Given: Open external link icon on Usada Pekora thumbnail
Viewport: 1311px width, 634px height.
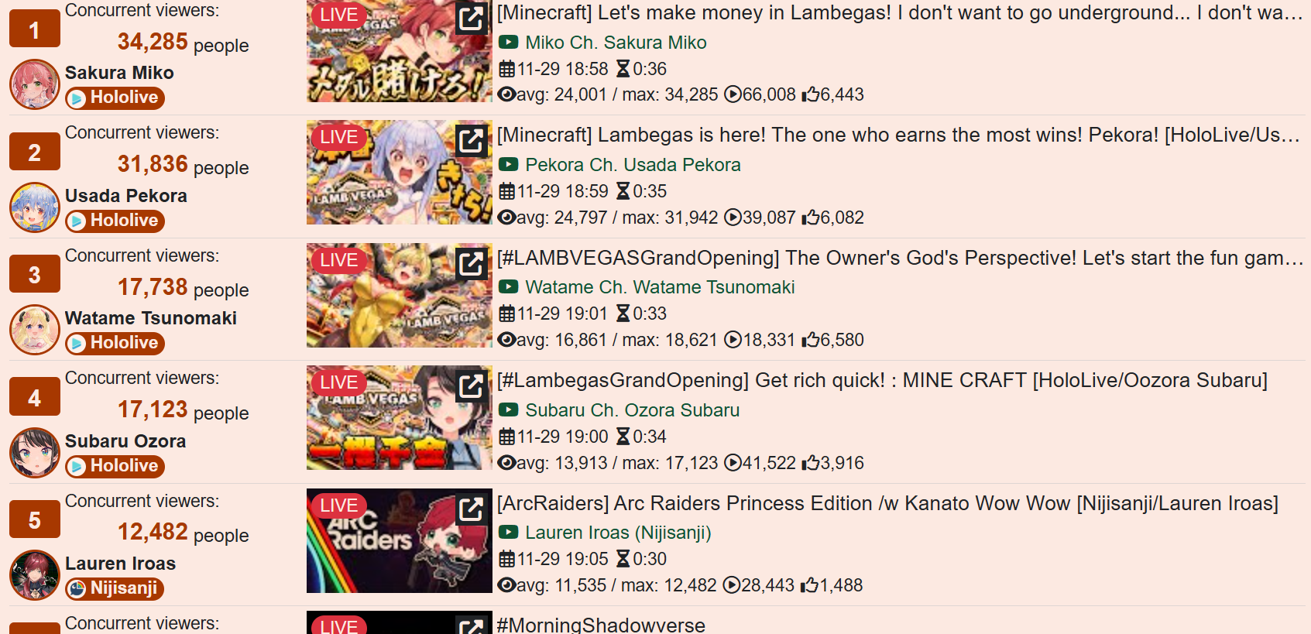Looking at the screenshot, I should pos(471,140).
